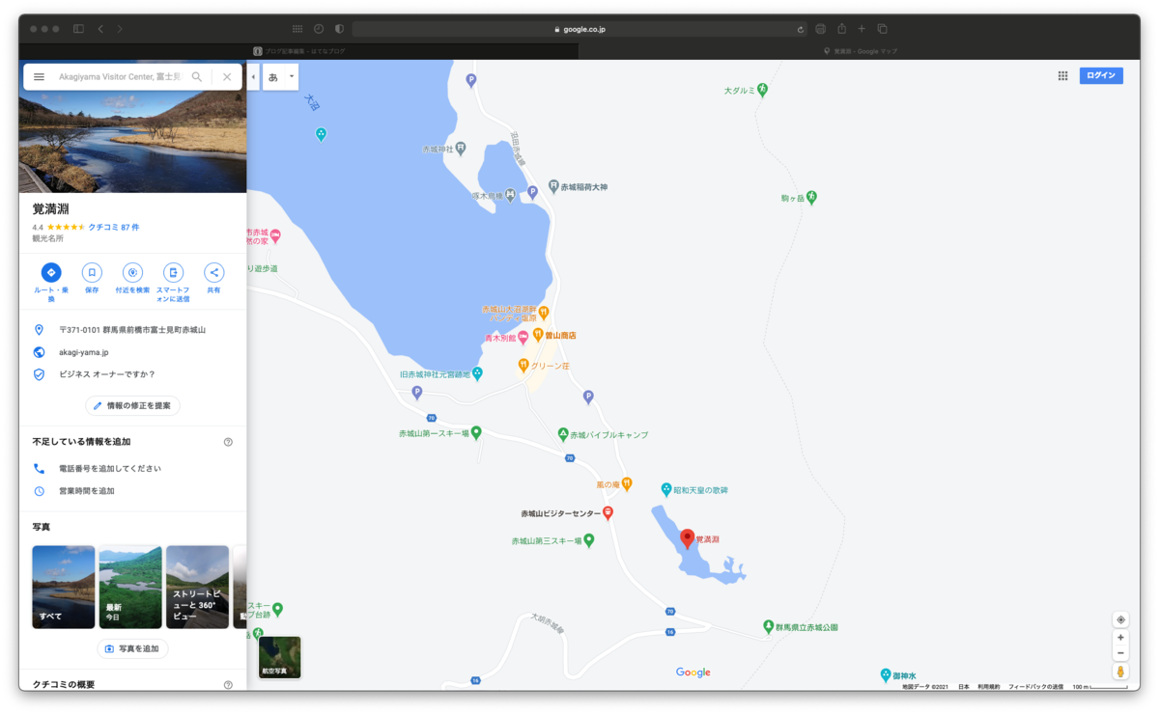The image size is (1159, 714).
Task: Click the help icon beside クチコミの概要
Action: [x=228, y=685]
